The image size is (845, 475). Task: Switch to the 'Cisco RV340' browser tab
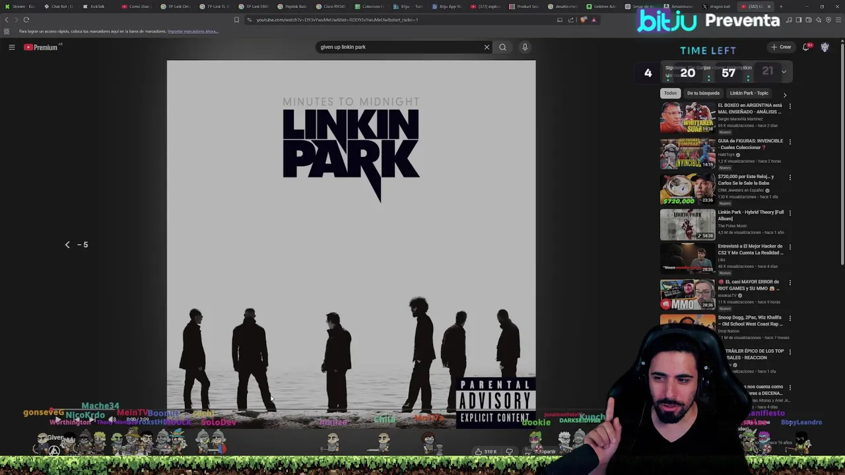330,7
